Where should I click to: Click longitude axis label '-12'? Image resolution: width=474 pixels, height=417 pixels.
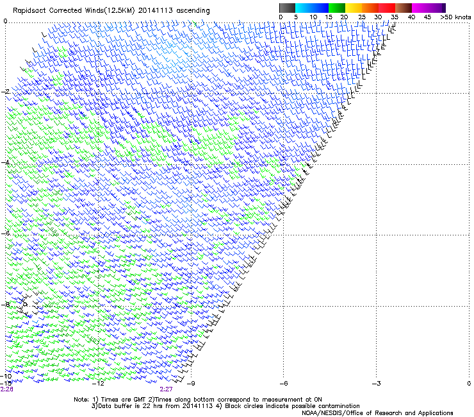pyautogui.click(x=98, y=384)
